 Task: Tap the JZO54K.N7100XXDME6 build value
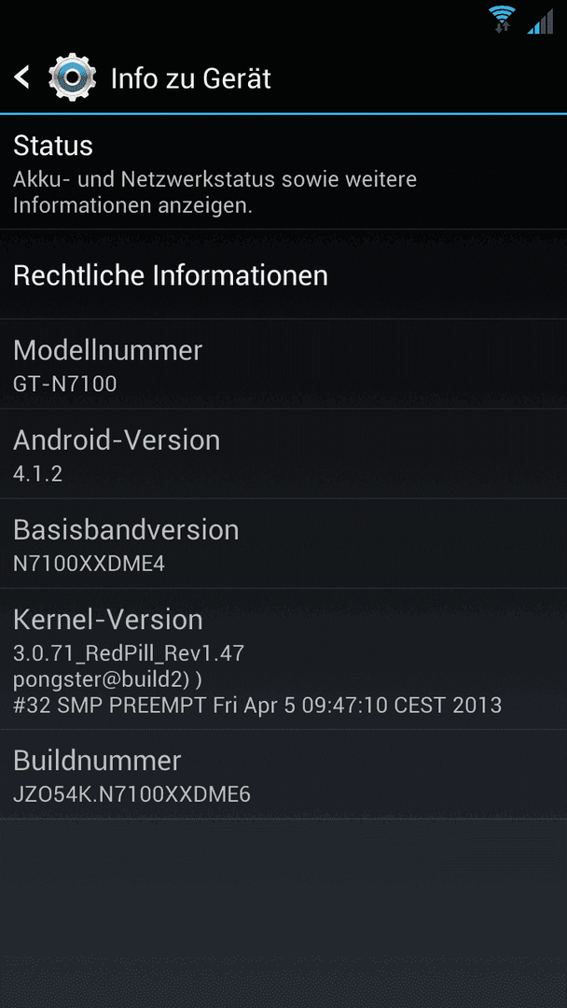point(131,795)
